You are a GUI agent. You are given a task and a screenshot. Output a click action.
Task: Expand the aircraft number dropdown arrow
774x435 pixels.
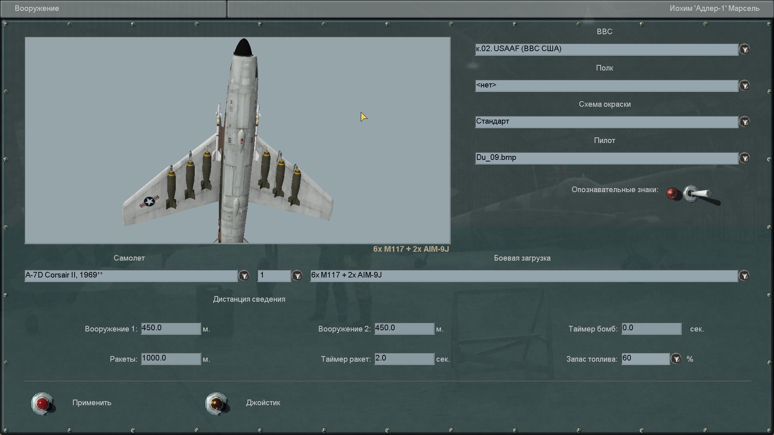(297, 276)
